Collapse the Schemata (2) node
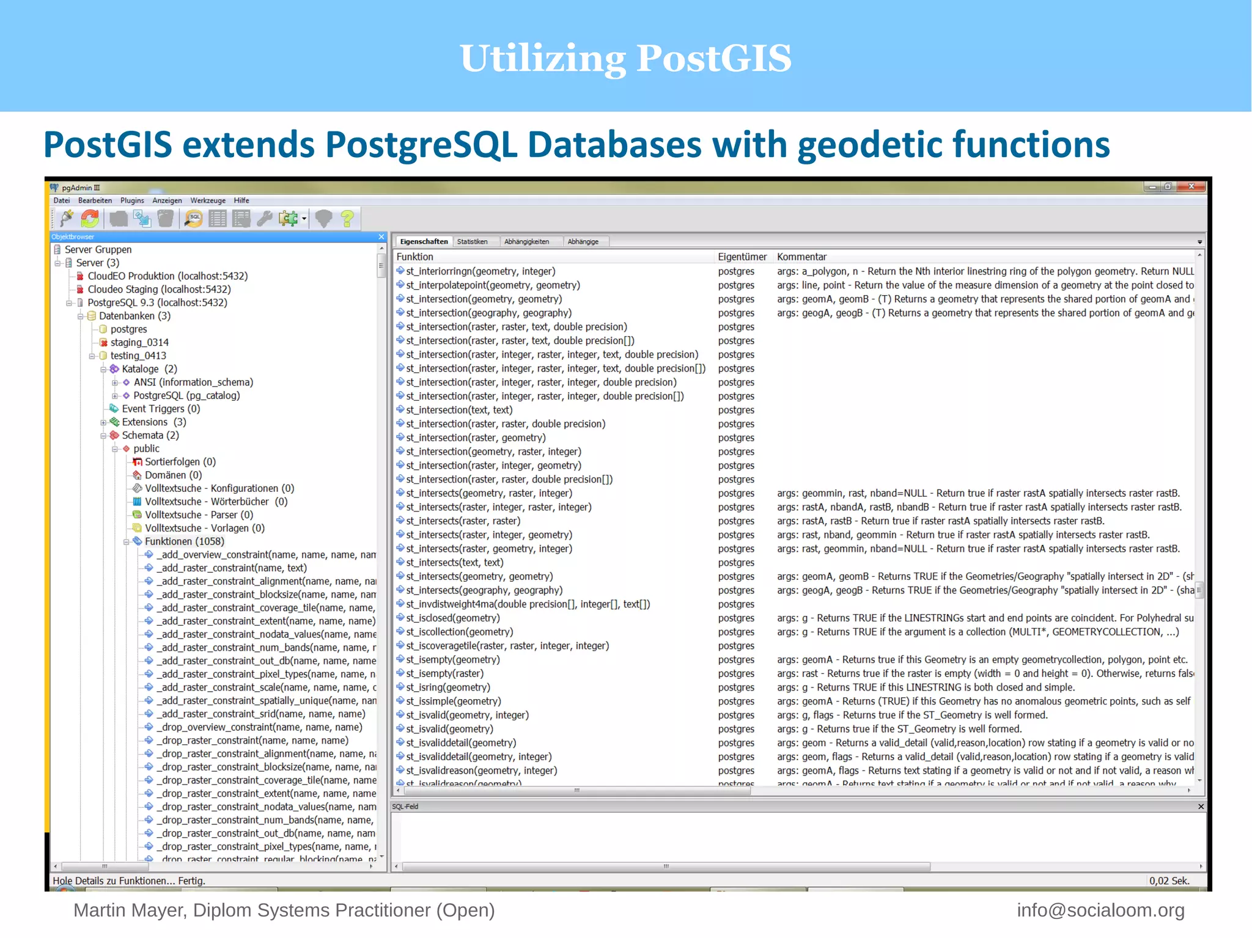The image size is (1252, 938). (103, 436)
